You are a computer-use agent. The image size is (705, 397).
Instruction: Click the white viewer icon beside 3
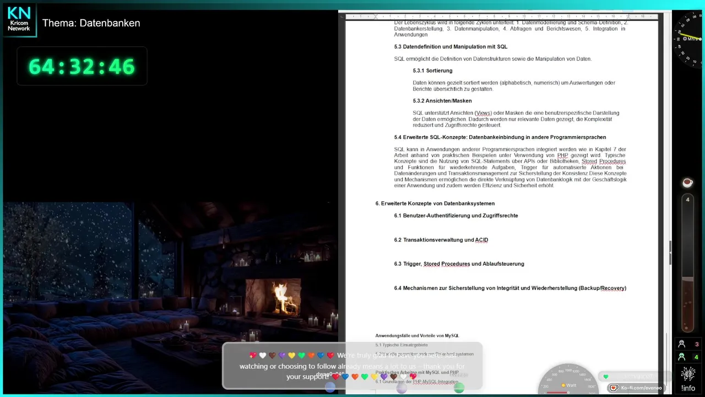[x=682, y=344]
